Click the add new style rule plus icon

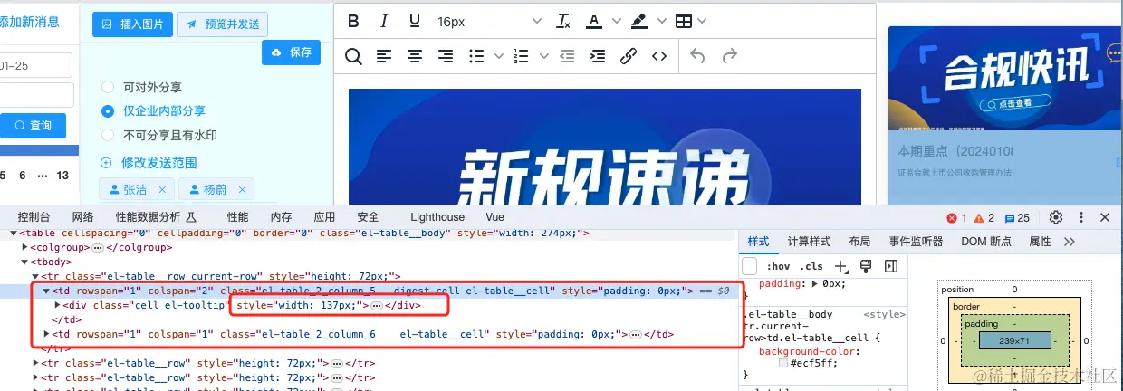[841, 266]
